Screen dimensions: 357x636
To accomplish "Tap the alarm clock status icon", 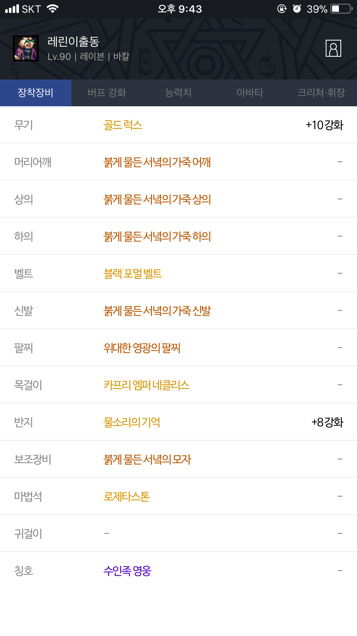I will coord(297,9).
